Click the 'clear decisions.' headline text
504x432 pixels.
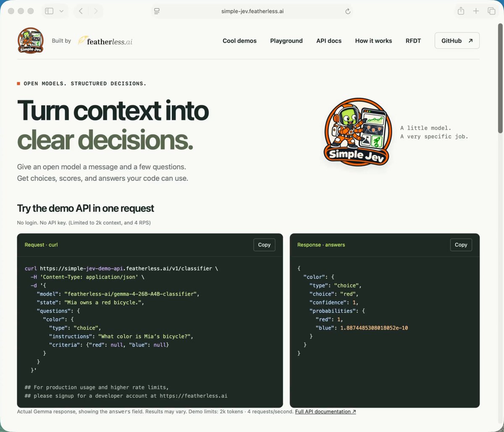pos(105,140)
